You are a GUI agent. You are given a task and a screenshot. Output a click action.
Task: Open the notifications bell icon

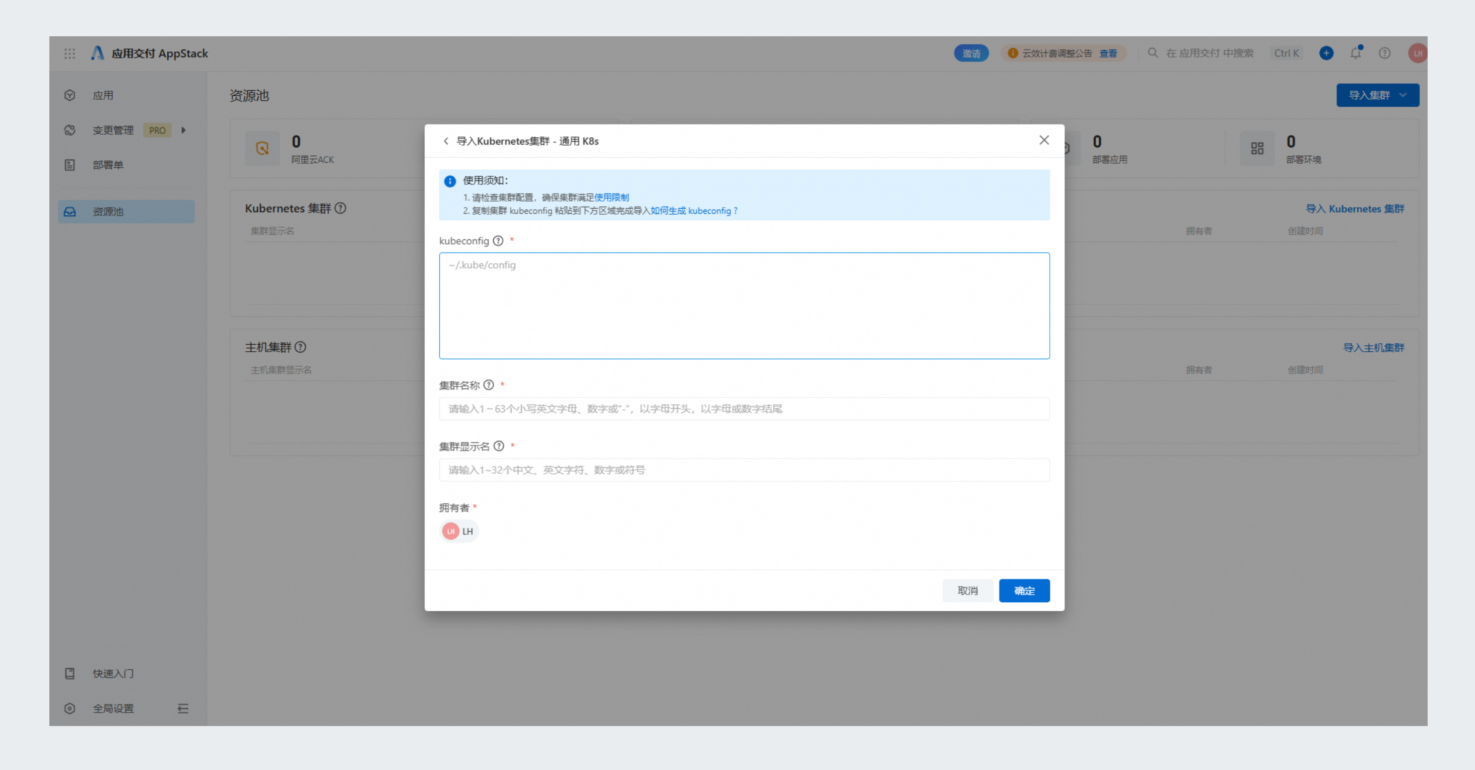point(1355,53)
